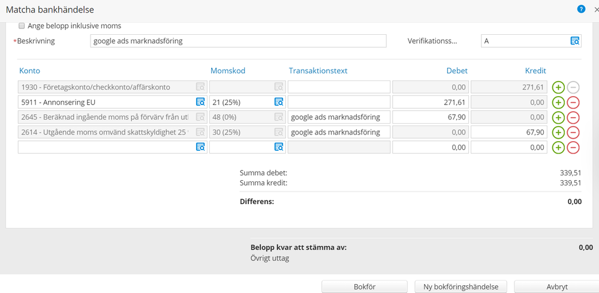This screenshot has width=599, height=293.
Task: Remove the 5911 Annonsering EU row
Action: pyautogui.click(x=573, y=102)
